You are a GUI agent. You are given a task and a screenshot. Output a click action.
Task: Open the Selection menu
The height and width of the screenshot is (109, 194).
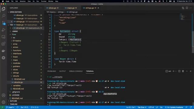coord(23,1)
